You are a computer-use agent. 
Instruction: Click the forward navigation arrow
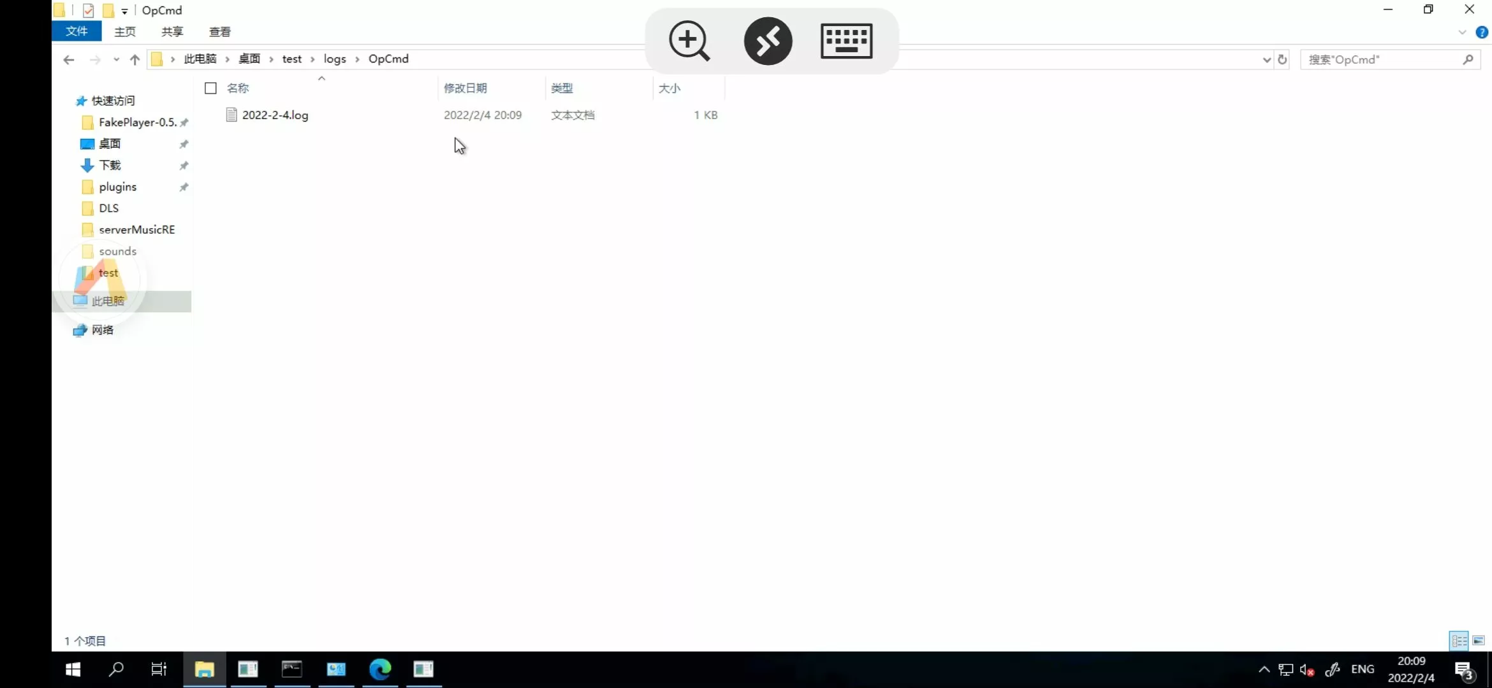tap(95, 59)
